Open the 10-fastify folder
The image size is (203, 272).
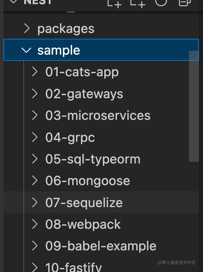(x=74, y=267)
